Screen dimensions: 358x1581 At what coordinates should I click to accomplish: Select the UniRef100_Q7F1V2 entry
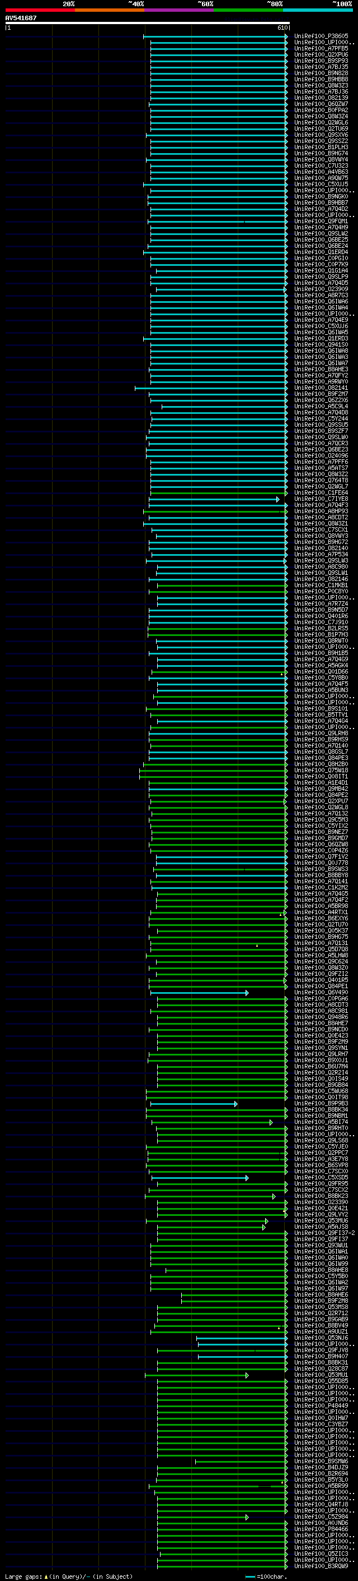point(321,858)
